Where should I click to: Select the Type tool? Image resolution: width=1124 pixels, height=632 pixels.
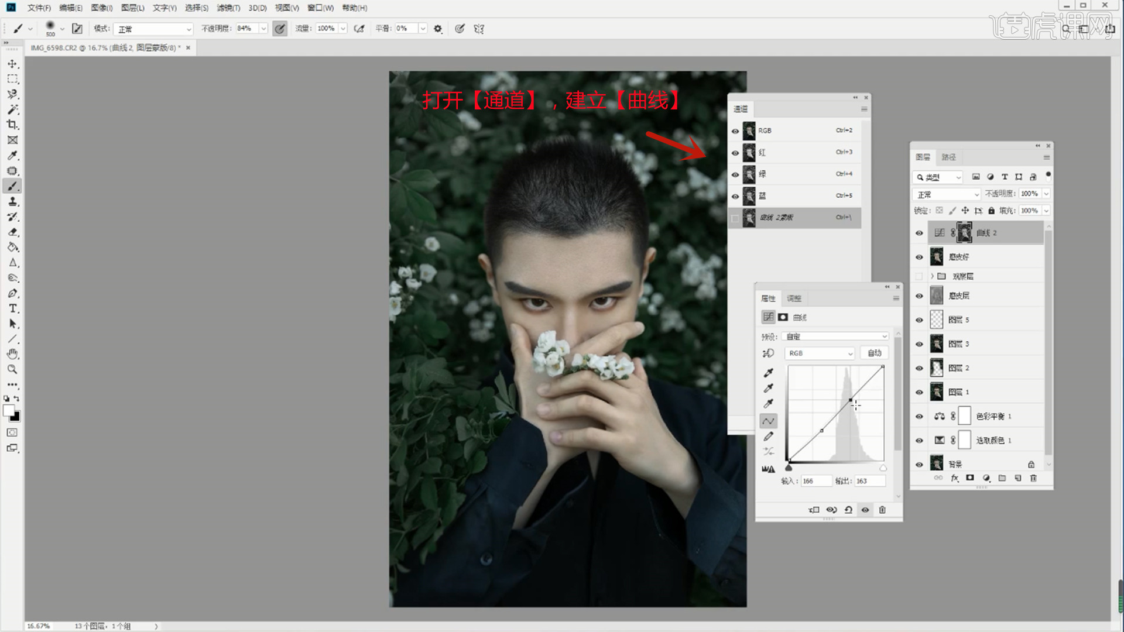pyautogui.click(x=12, y=308)
